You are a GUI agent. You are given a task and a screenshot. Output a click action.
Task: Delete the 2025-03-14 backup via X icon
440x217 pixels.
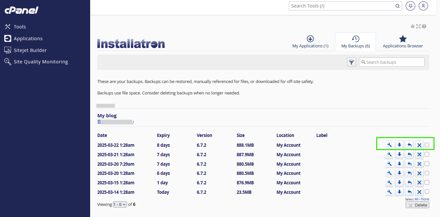click(419, 192)
